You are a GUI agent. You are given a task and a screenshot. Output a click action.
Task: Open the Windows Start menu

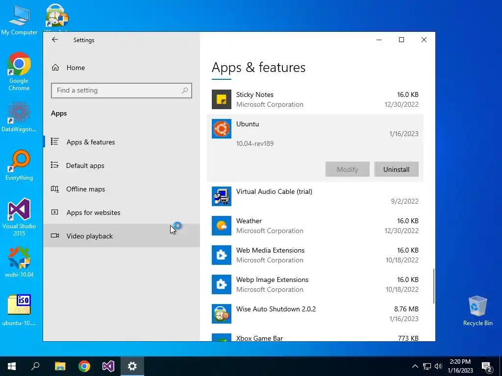(12, 366)
